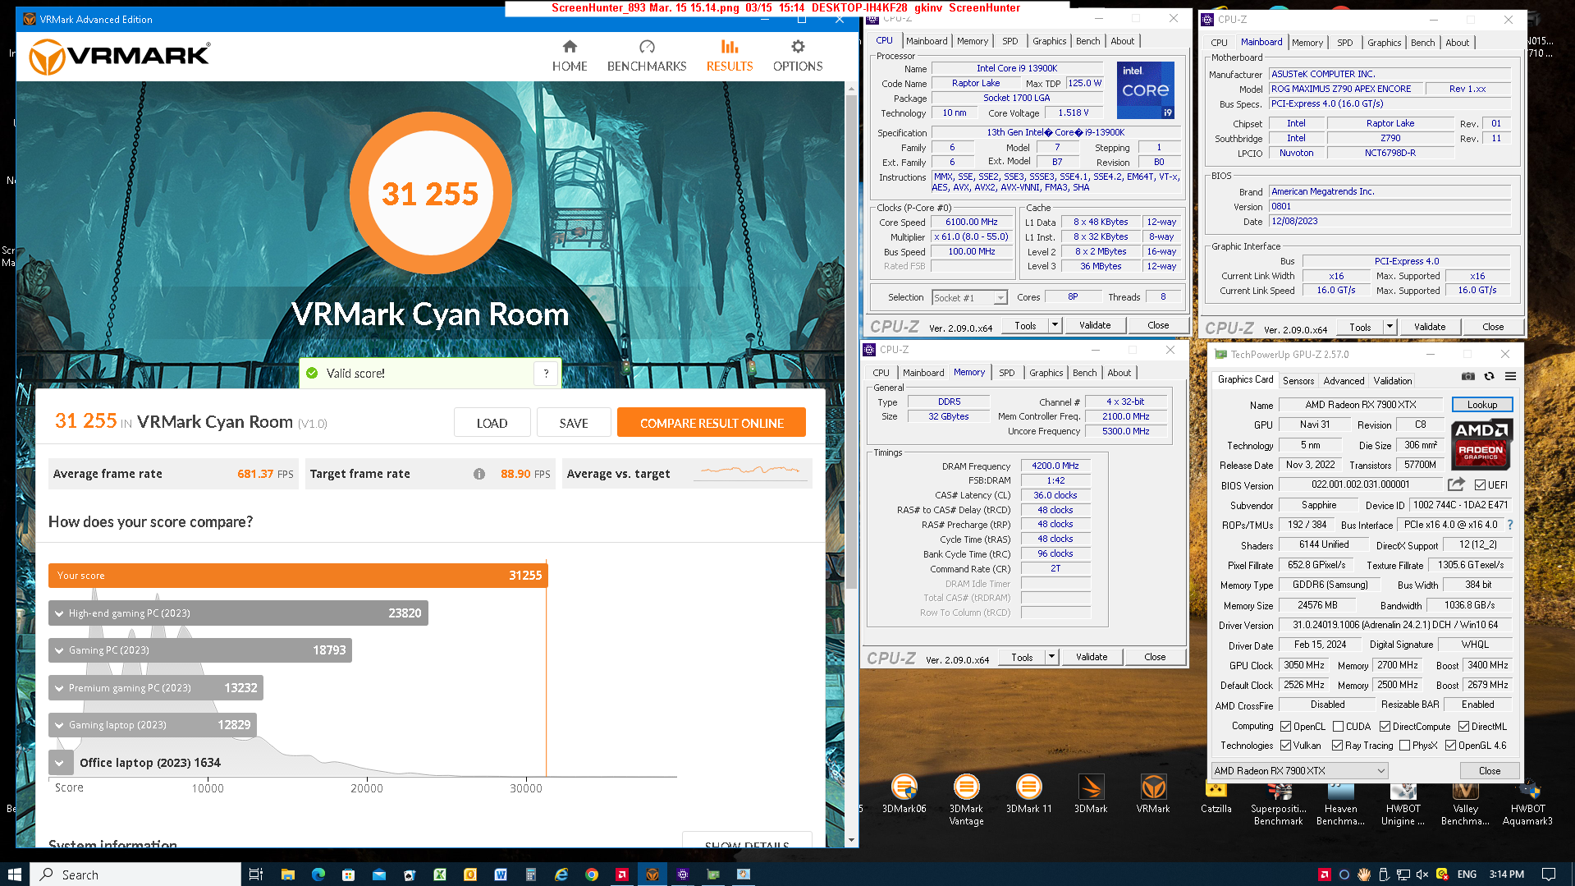Open the HWBOT Unigine desktop shortcut
The height and width of the screenshot is (886, 1575).
pos(1403,804)
